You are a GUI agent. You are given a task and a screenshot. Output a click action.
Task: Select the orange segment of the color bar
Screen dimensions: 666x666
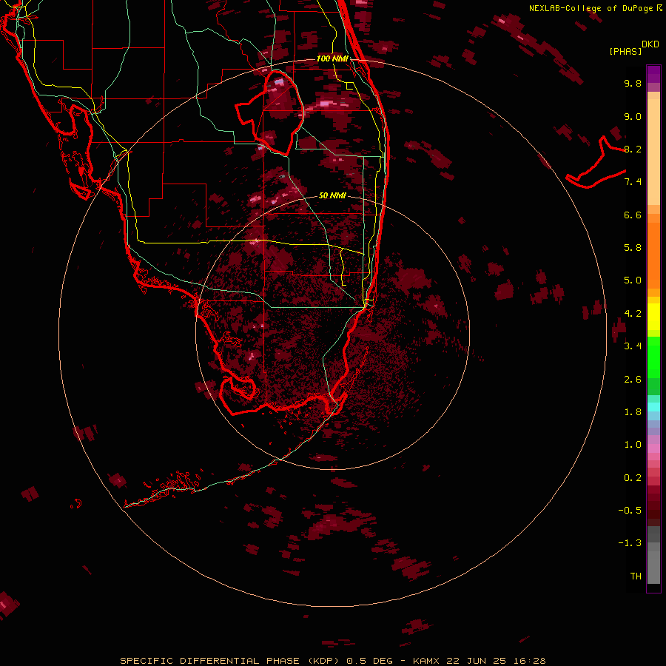(x=653, y=255)
